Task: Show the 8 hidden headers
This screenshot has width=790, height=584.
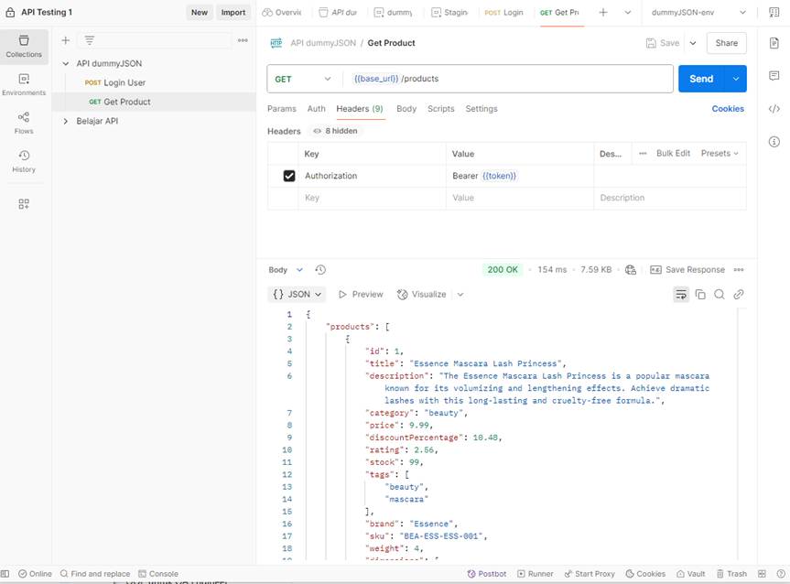Action: click(x=335, y=131)
